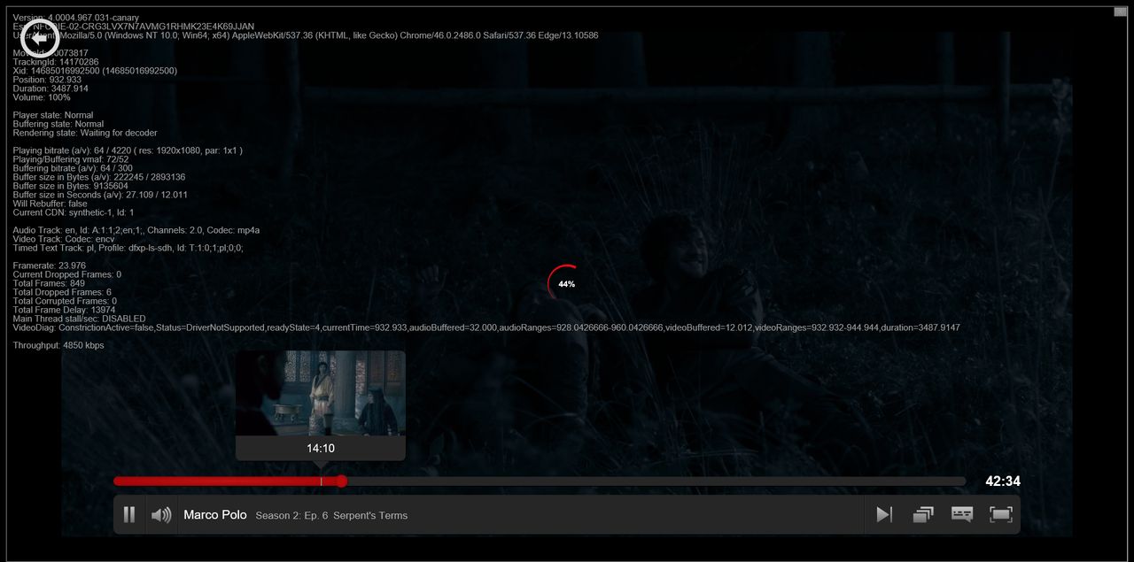This screenshot has height=562, width=1134.
Task: Click the 44% loading spinner
Action: pos(566,283)
